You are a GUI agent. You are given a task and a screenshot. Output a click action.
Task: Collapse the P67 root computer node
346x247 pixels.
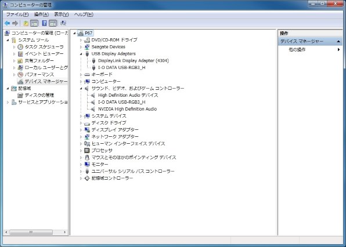74,33
